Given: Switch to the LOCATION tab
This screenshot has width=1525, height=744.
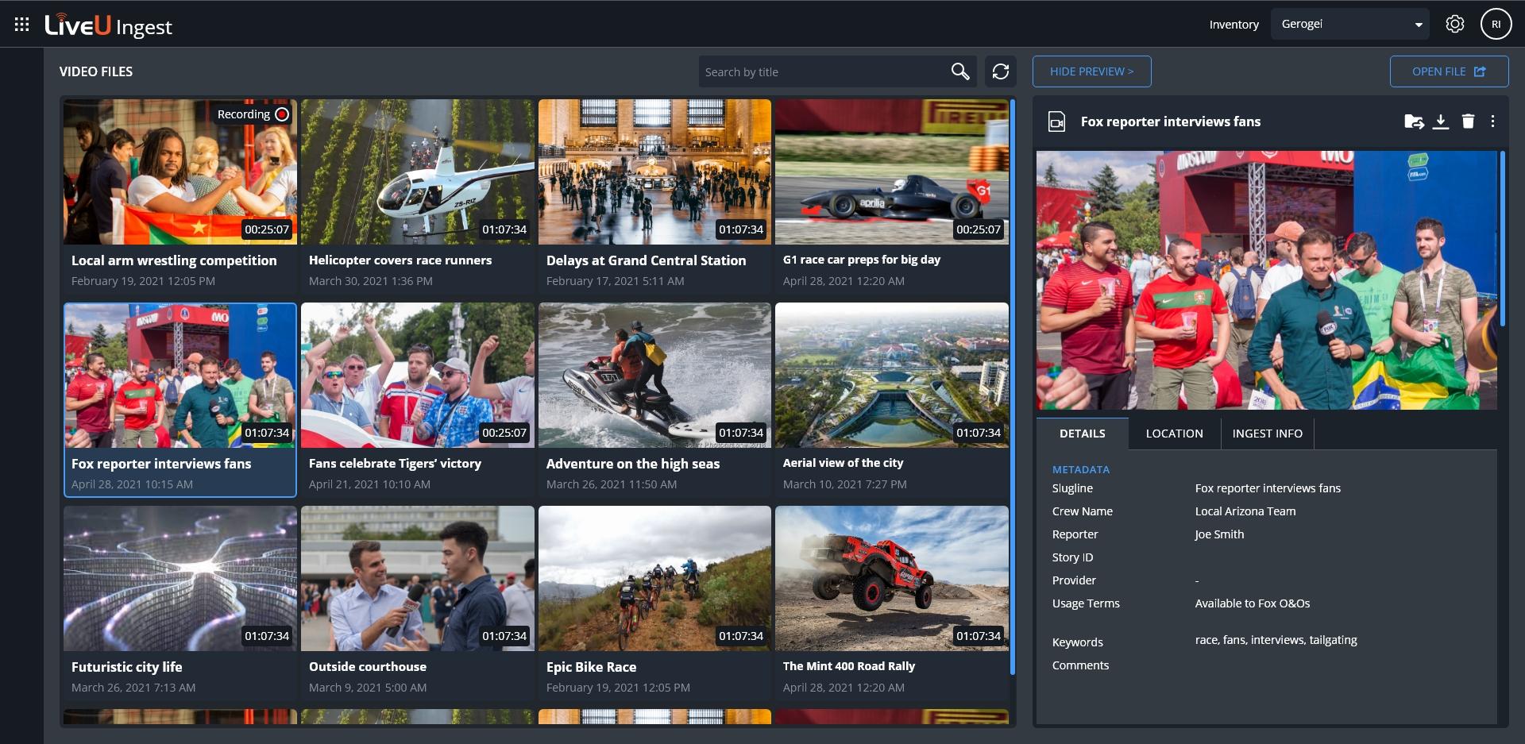Looking at the screenshot, I should [x=1174, y=434].
